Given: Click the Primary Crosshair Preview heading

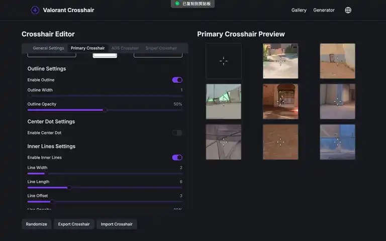Looking at the screenshot, I should [241, 34].
